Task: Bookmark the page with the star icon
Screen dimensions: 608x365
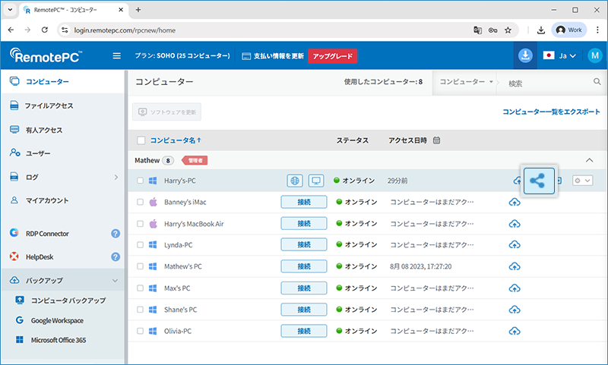Action: click(x=508, y=30)
